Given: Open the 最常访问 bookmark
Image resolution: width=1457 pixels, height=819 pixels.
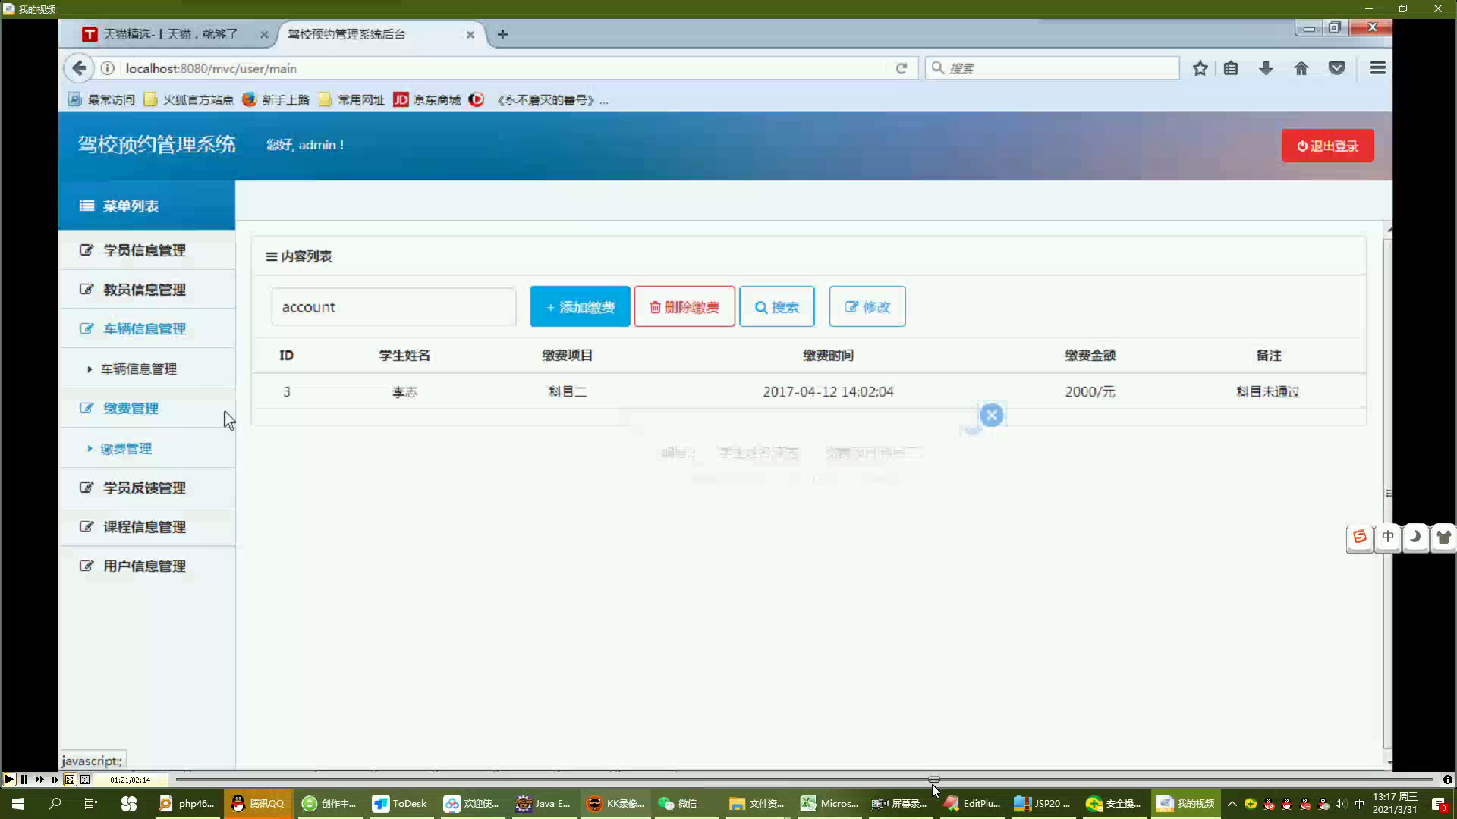Looking at the screenshot, I should point(101,100).
